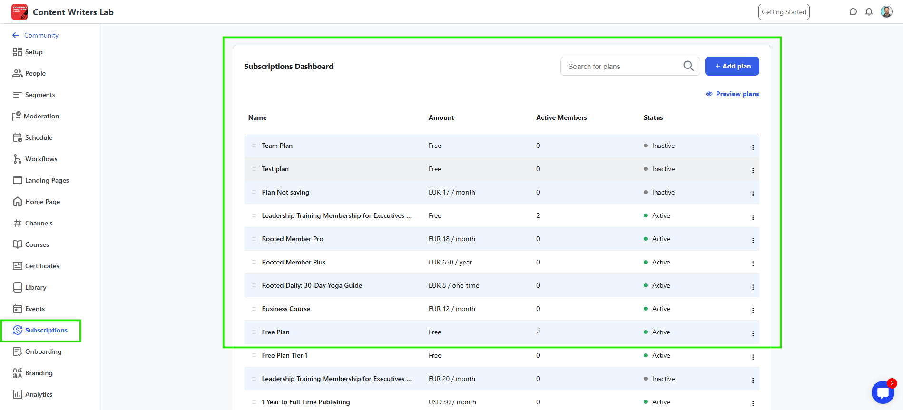Go to Landing Pages in sidebar
Viewport: 903px width, 410px height.
(x=47, y=180)
